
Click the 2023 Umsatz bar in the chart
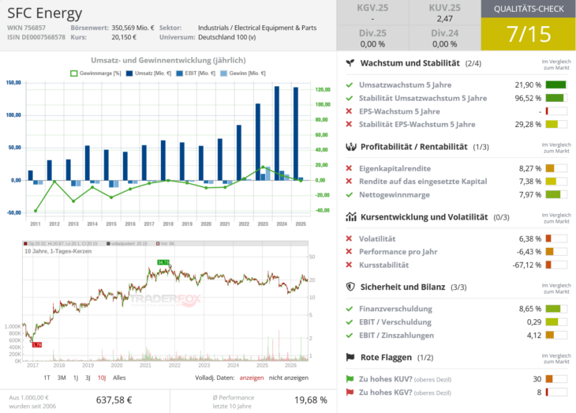click(258, 142)
